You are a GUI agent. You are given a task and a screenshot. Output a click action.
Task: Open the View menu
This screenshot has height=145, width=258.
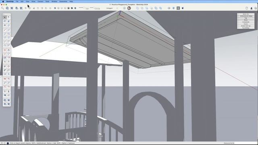[27, 2]
